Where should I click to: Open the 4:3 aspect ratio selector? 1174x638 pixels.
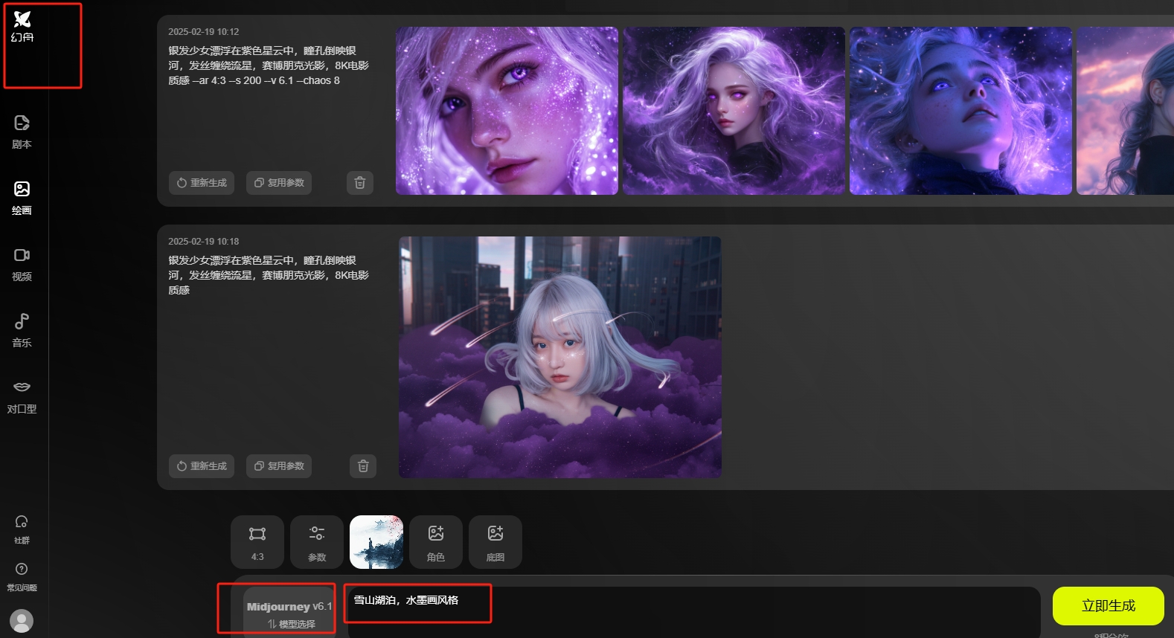[257, 542]
